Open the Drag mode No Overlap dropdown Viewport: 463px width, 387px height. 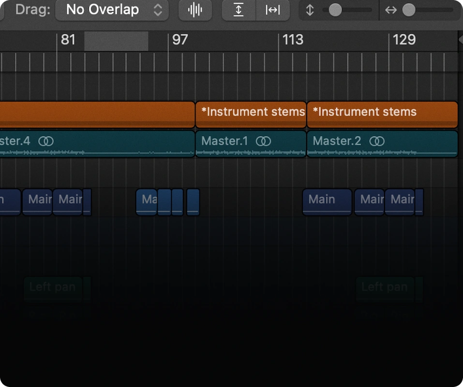[x=112, y=10]
